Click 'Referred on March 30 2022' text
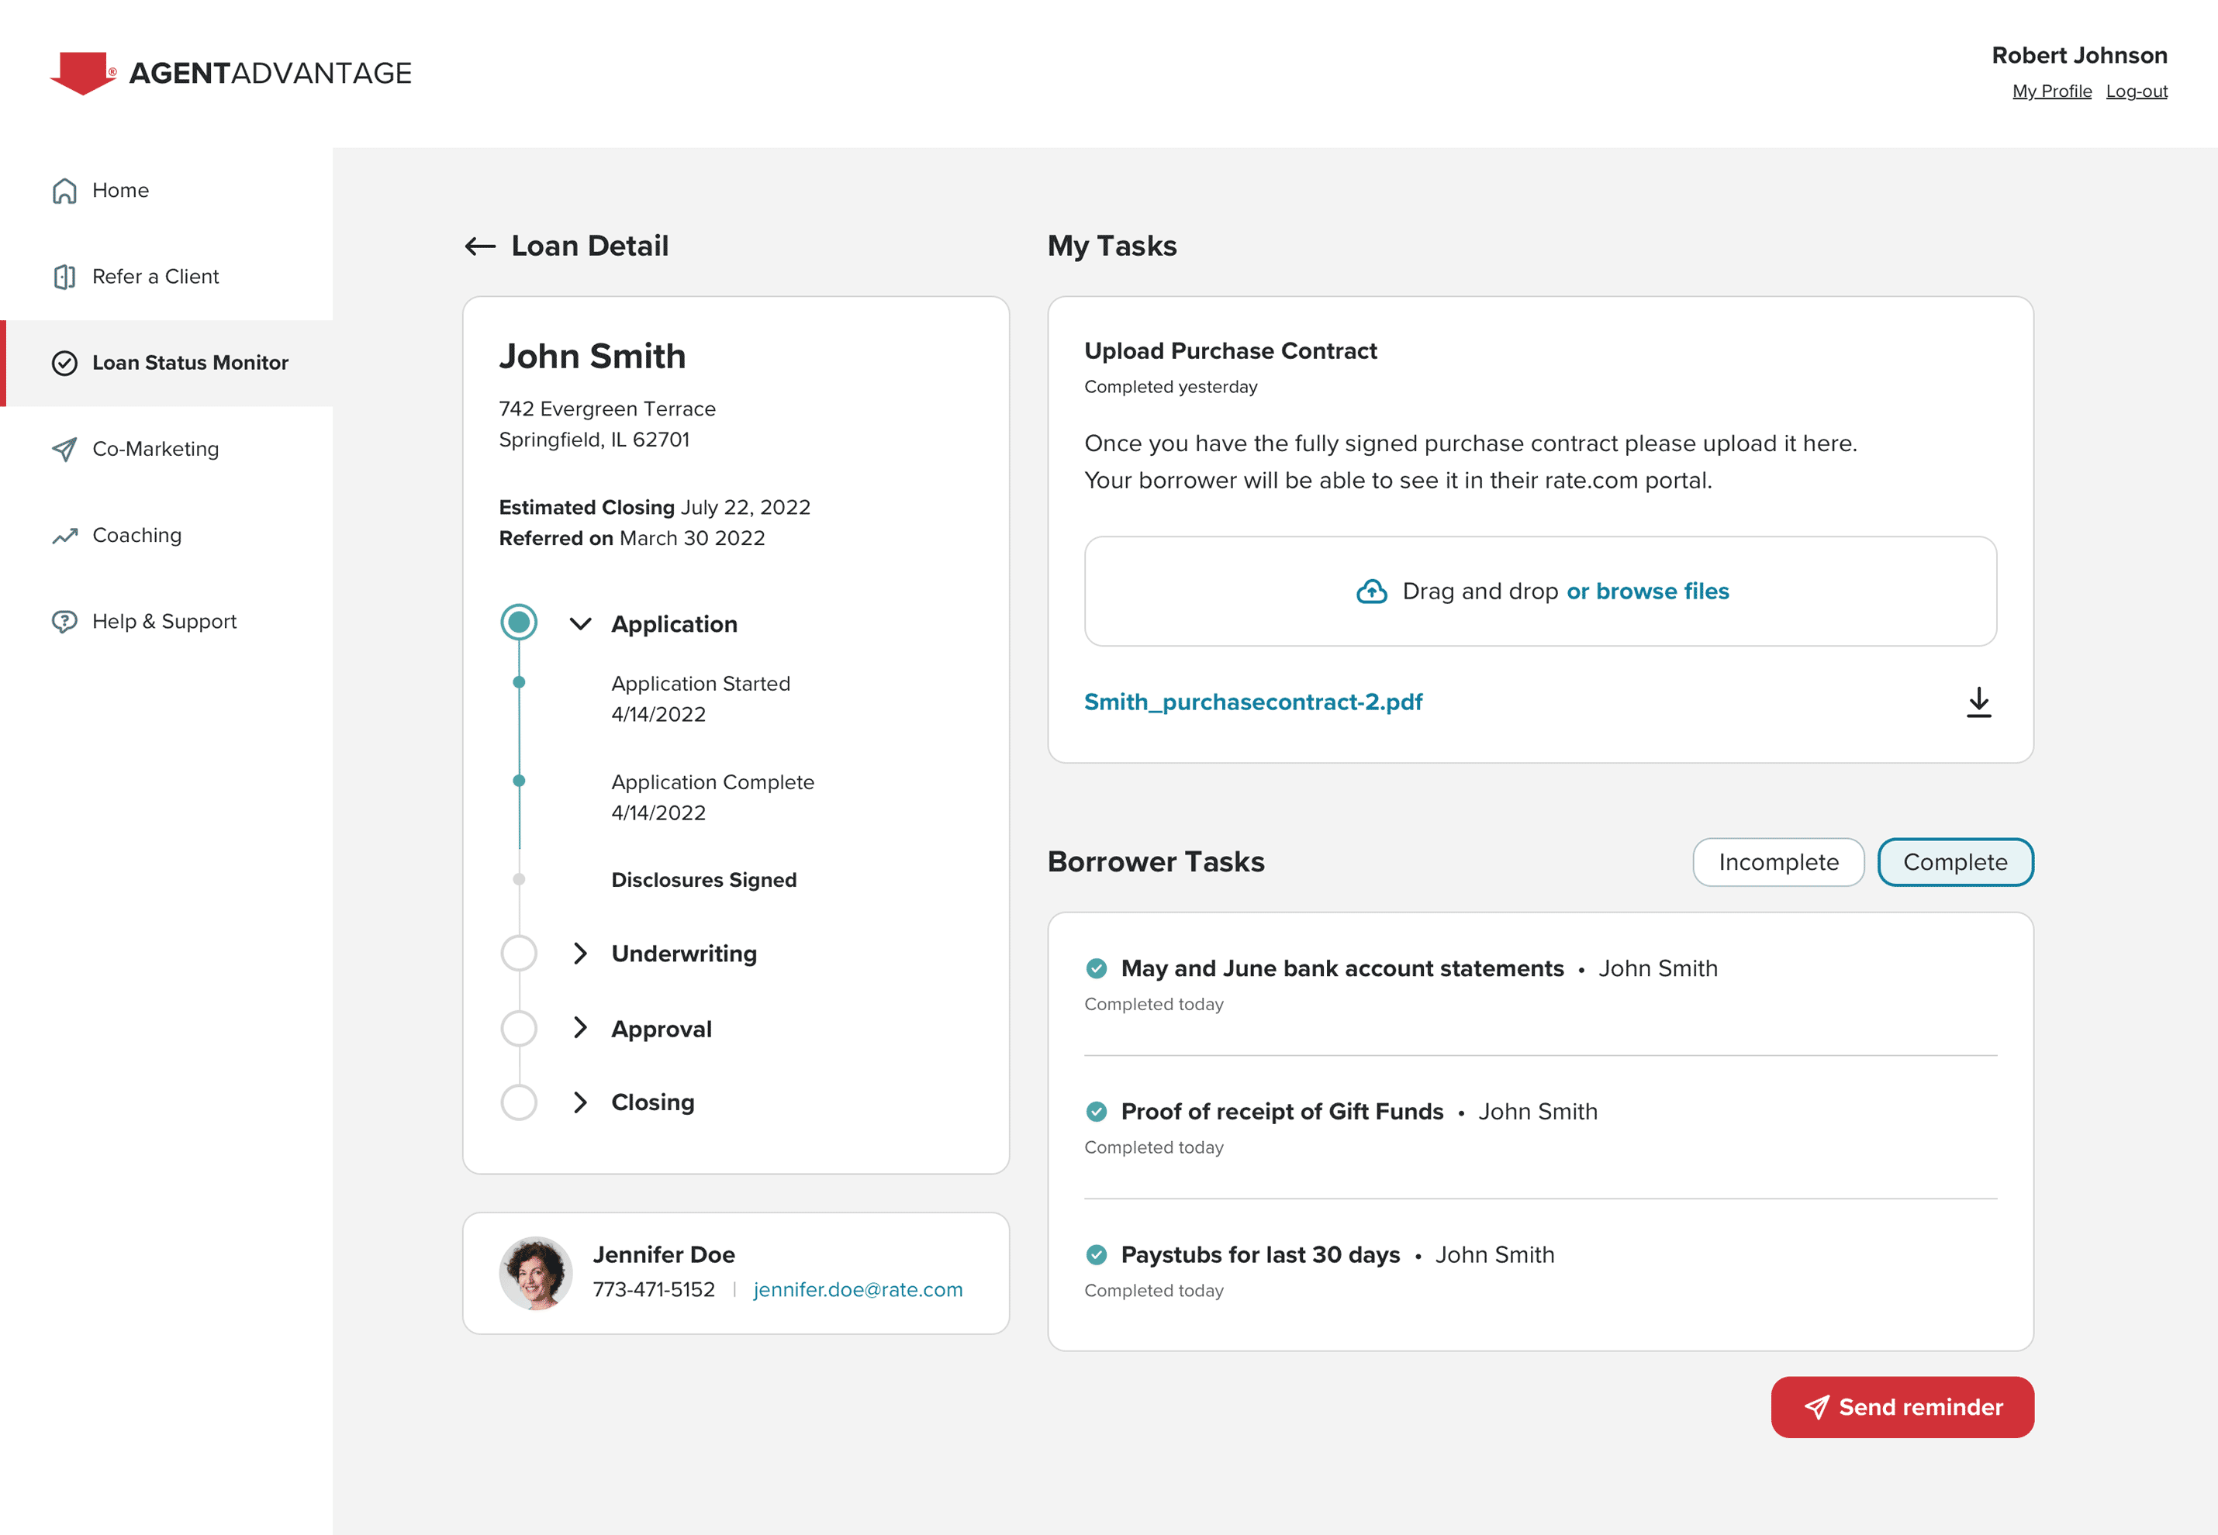 click(x=632, y=539)
